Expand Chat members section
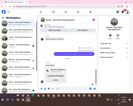This screenshot has width=133, height=106. [x=114, y=48]
